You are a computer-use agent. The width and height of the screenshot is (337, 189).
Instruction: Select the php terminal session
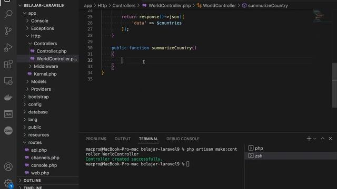[291, 148]
